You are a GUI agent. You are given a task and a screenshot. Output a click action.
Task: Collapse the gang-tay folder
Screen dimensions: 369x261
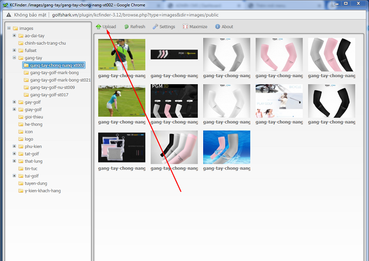coord(14,58)
